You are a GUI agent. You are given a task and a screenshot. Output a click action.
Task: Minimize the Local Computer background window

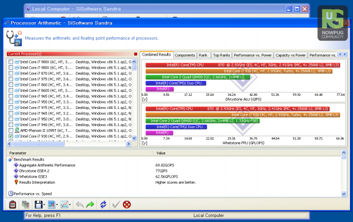[x=289, y=9]
